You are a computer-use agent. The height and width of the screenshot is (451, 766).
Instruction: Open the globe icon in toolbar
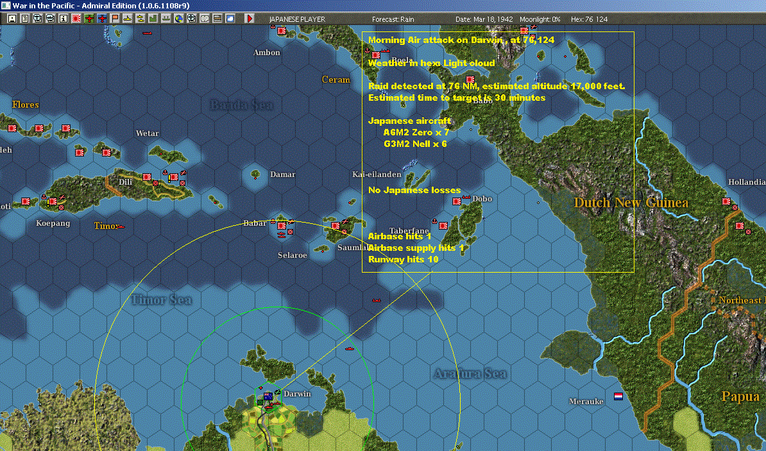[179, 19]
